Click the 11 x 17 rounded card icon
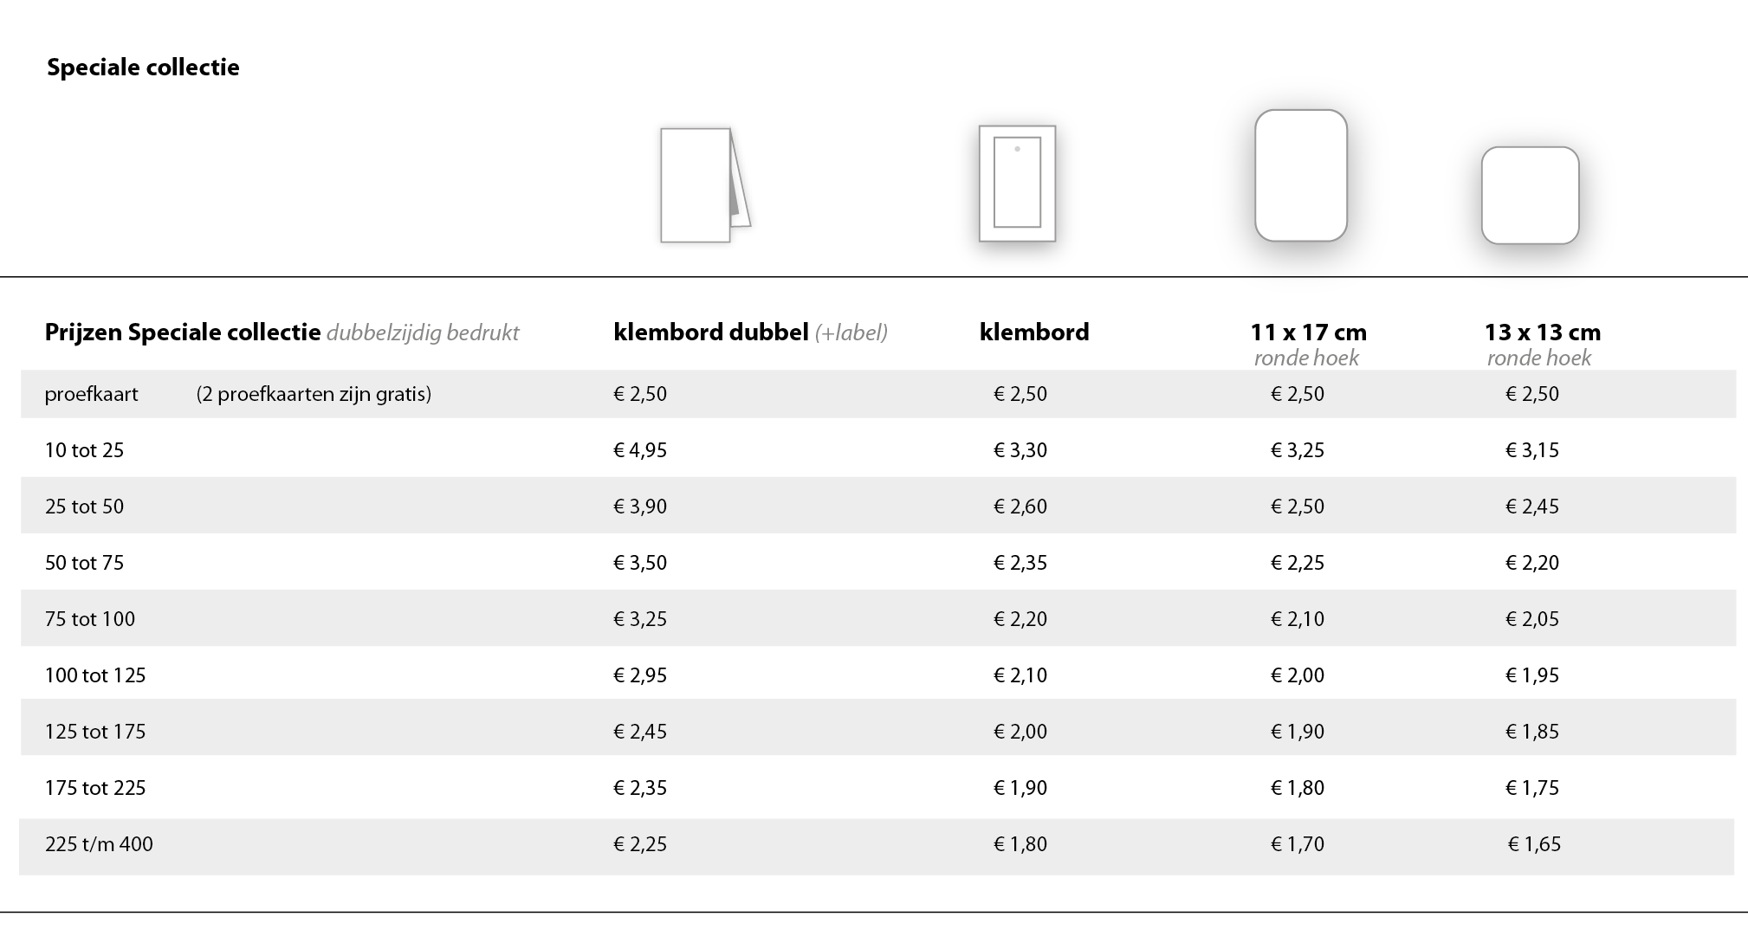1748x949 pixels. pyautogui.click(x=1301, y=175)
